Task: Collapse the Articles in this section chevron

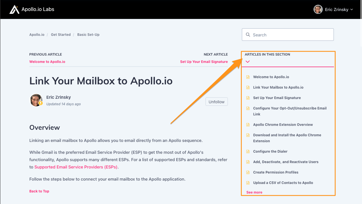Action: click(x=248, y=62)
